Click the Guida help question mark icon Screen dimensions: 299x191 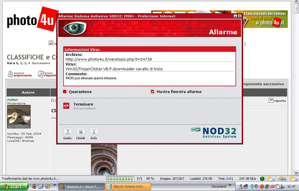click(x=67, y=132)
